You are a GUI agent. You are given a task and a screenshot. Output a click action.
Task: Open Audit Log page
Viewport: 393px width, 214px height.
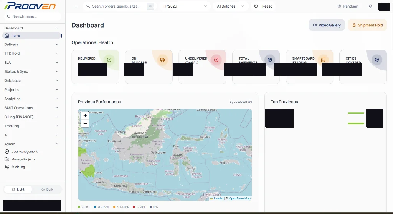(x=18, y=167)
